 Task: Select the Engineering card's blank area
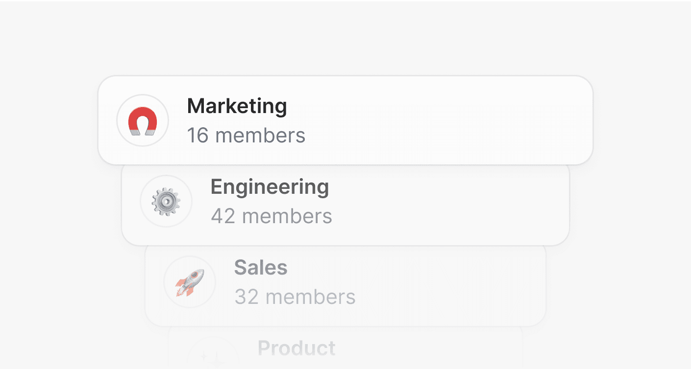click(x=441, y=206)
